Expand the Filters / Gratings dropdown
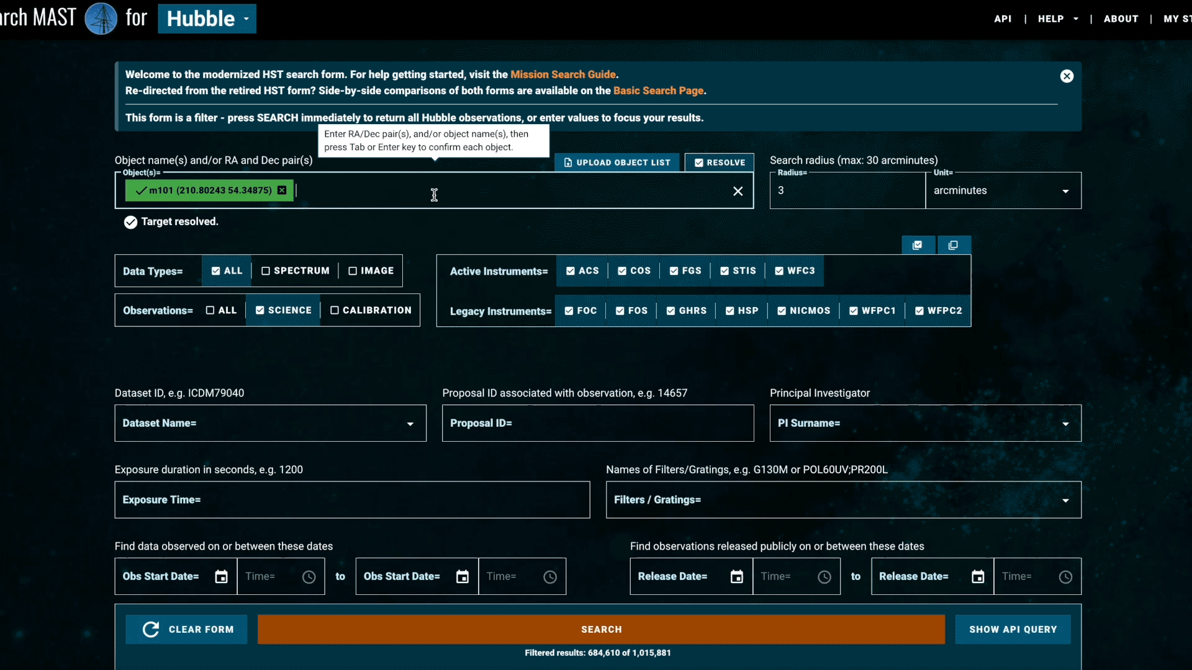1192x670 pixels. click(1065, 501)
